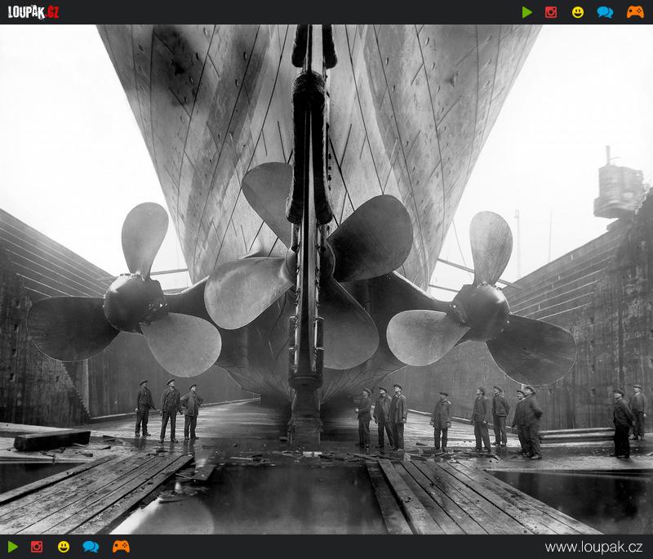This screenshot has height=559, width=653.
Task: Click the Instagram icon in bottom bar
Action: [37, 547]
